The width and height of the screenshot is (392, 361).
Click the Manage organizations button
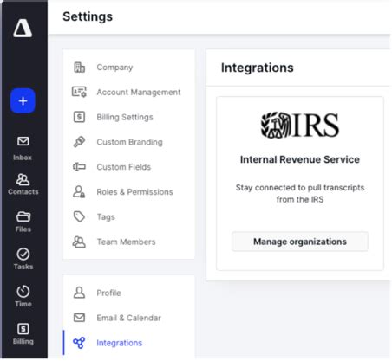(x=300, y=242)
